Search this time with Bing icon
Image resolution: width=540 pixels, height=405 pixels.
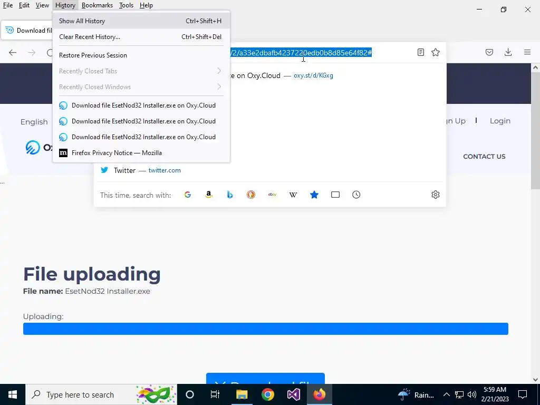(230, 195)
